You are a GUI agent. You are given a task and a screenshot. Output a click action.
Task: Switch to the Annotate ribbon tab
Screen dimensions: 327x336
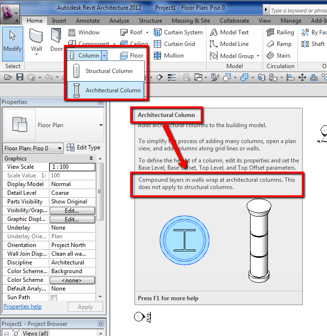coord(88,21)
